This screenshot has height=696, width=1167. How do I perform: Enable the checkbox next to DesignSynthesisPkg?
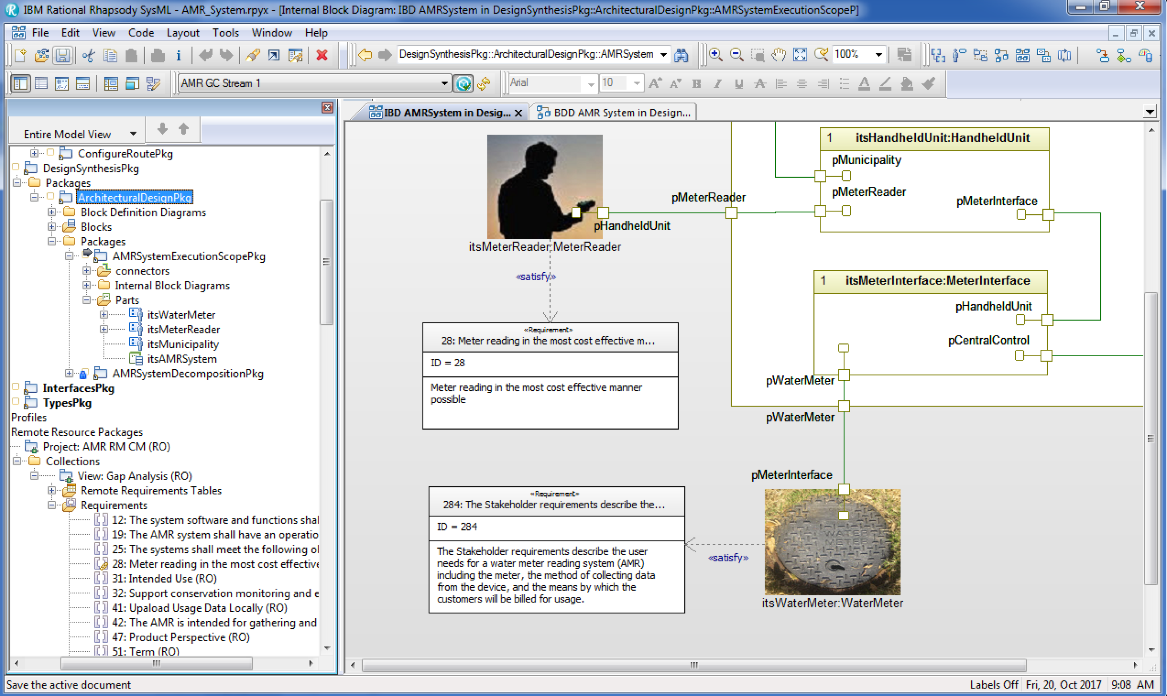click(x=16, y=167)
